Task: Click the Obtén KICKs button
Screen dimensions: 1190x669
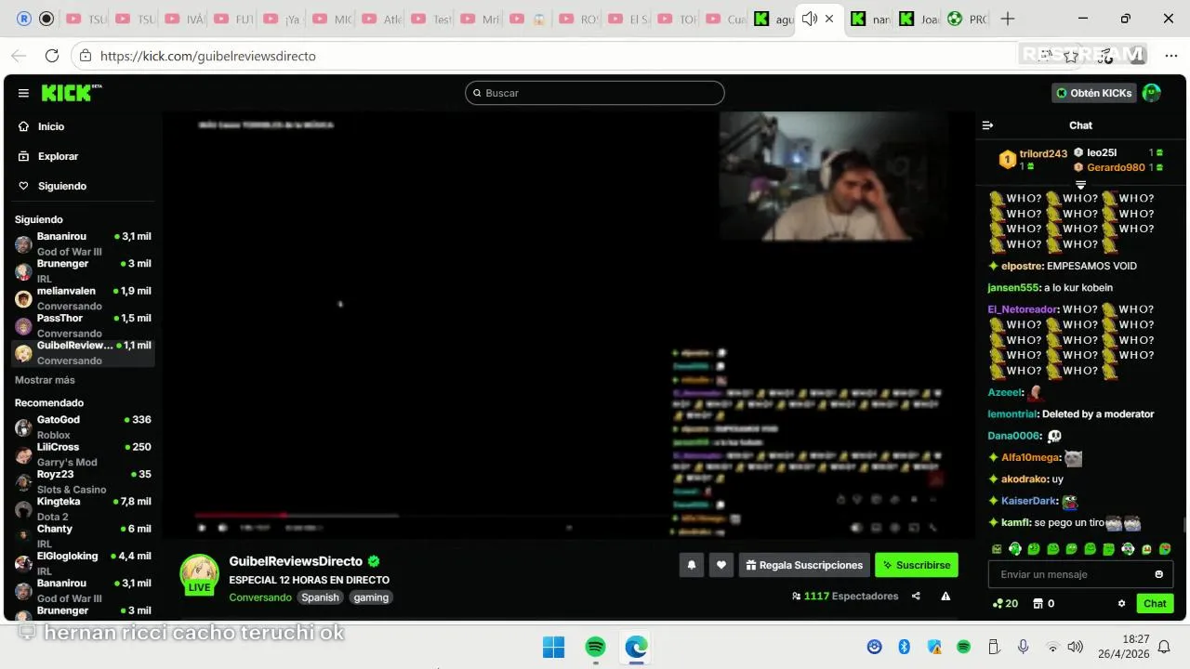Action: click(1094, 93)
